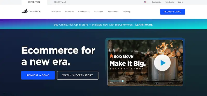Screen dimensions: 207x96
Task: Click the Request a Demo hero button
Action: (38, 75)
